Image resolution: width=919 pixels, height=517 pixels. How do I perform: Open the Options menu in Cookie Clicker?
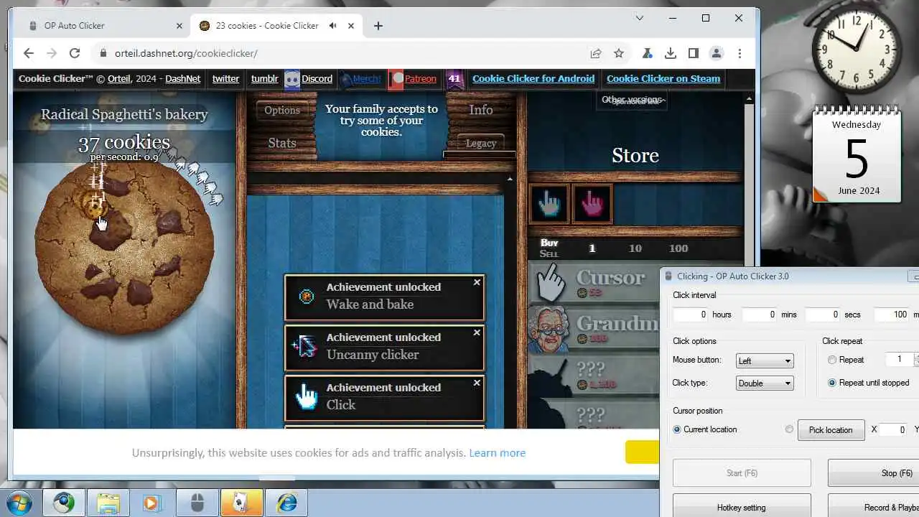coord(282,110)
